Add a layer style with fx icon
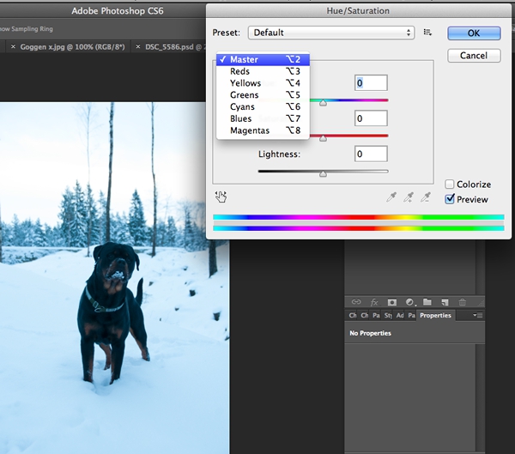The image size is (515, 454). tap(374, 302)
